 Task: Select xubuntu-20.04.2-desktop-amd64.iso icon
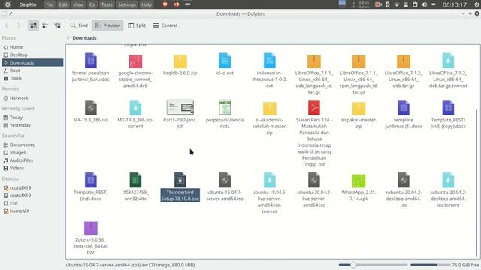coord(403,180)
